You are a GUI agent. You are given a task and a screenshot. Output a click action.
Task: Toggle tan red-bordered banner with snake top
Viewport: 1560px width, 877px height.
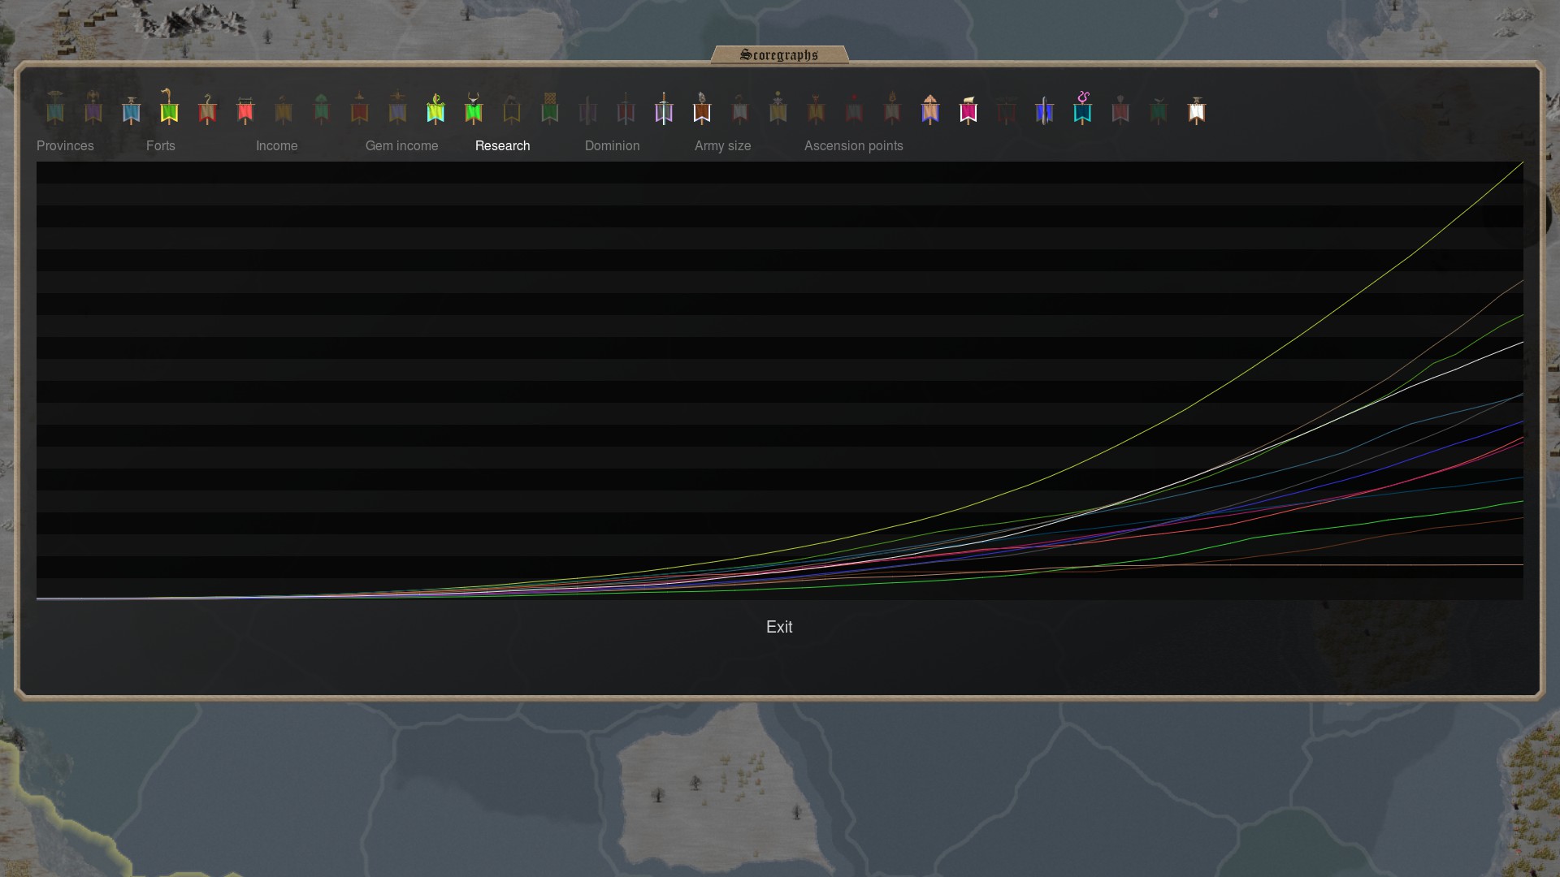tap(207, 108)
